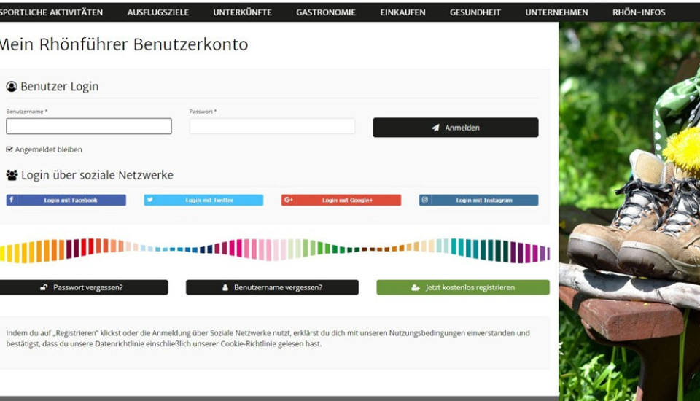This screenshot has width=700, height=401.
Task: Click the user icon beside Benutzer Login
Action: tap(12, 86)
